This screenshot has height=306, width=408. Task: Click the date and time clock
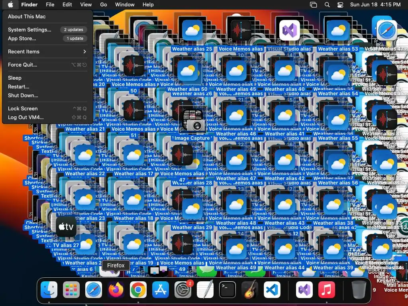tap(375, 5)
